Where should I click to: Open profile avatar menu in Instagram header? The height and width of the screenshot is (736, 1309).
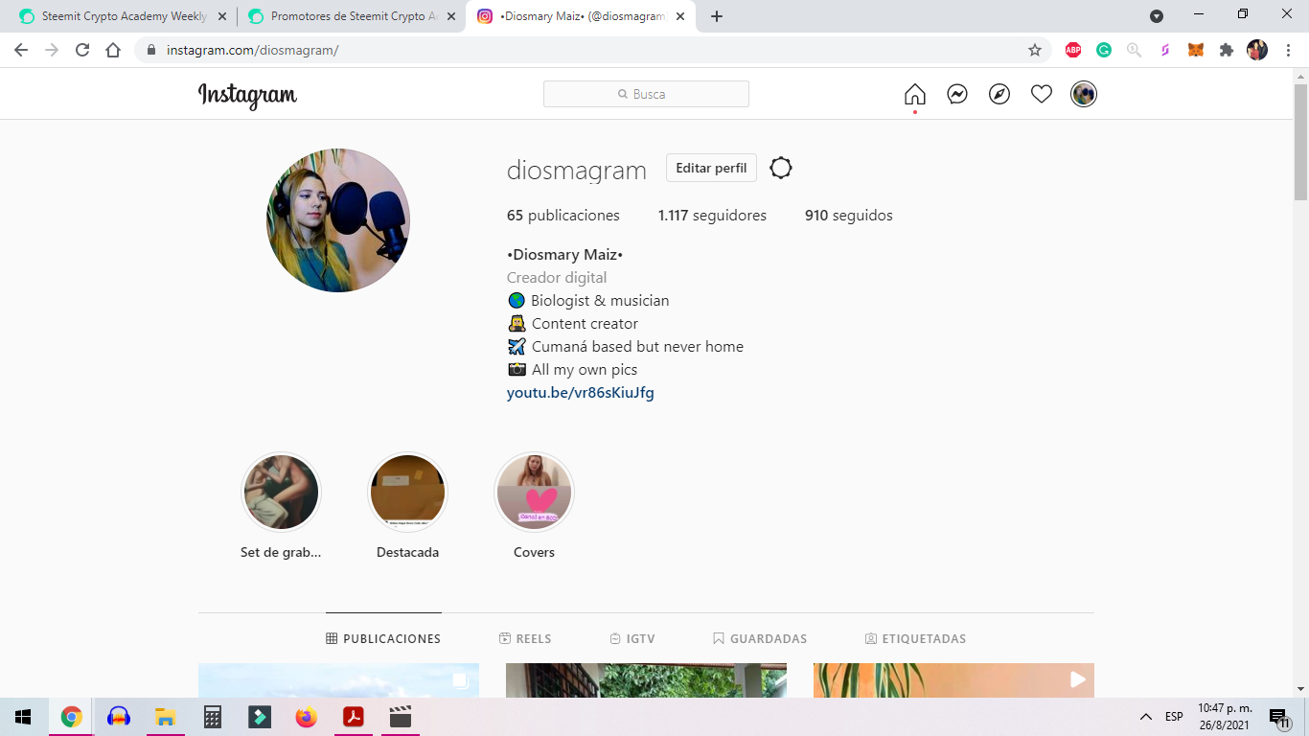point(1084,94)
